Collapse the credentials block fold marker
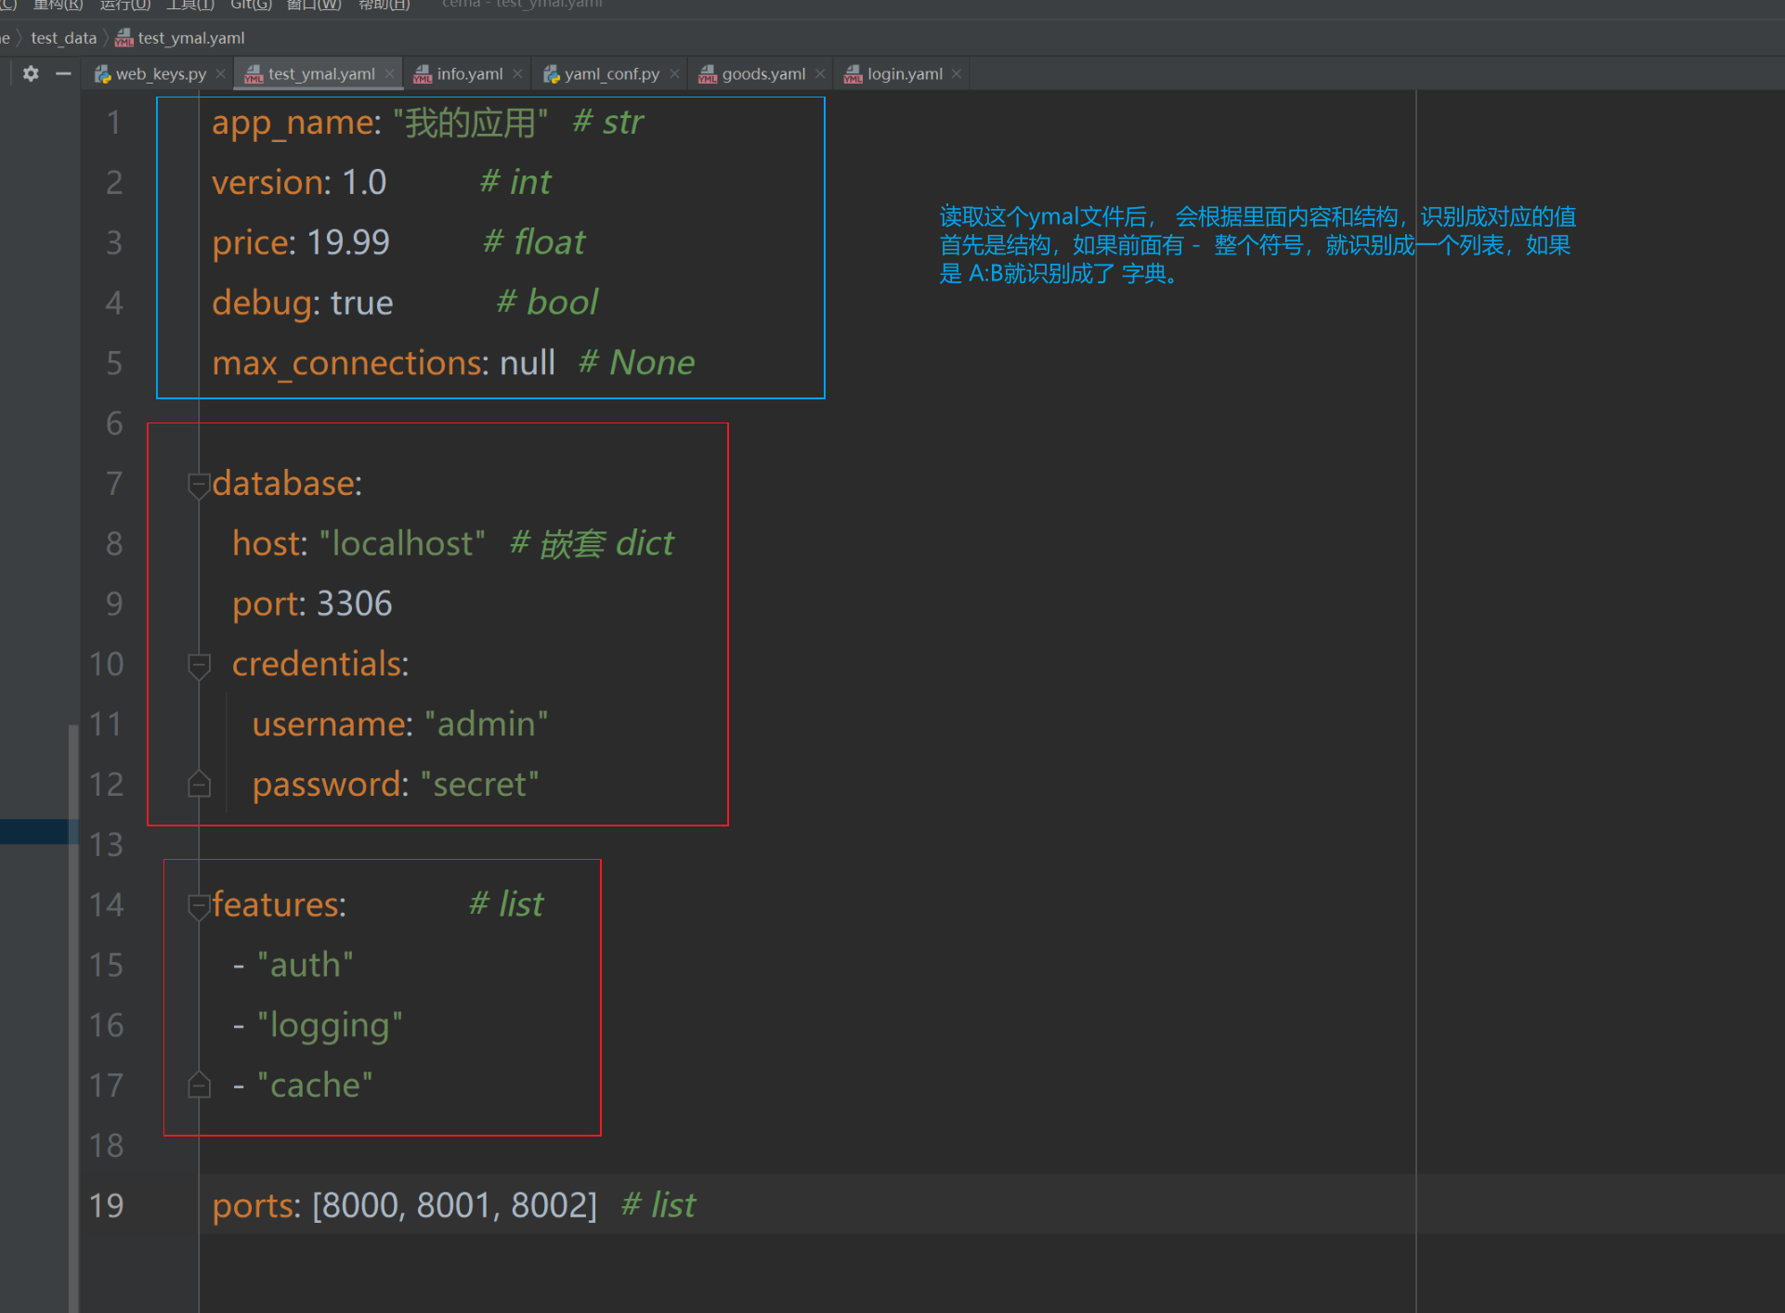 coord(199,665)
